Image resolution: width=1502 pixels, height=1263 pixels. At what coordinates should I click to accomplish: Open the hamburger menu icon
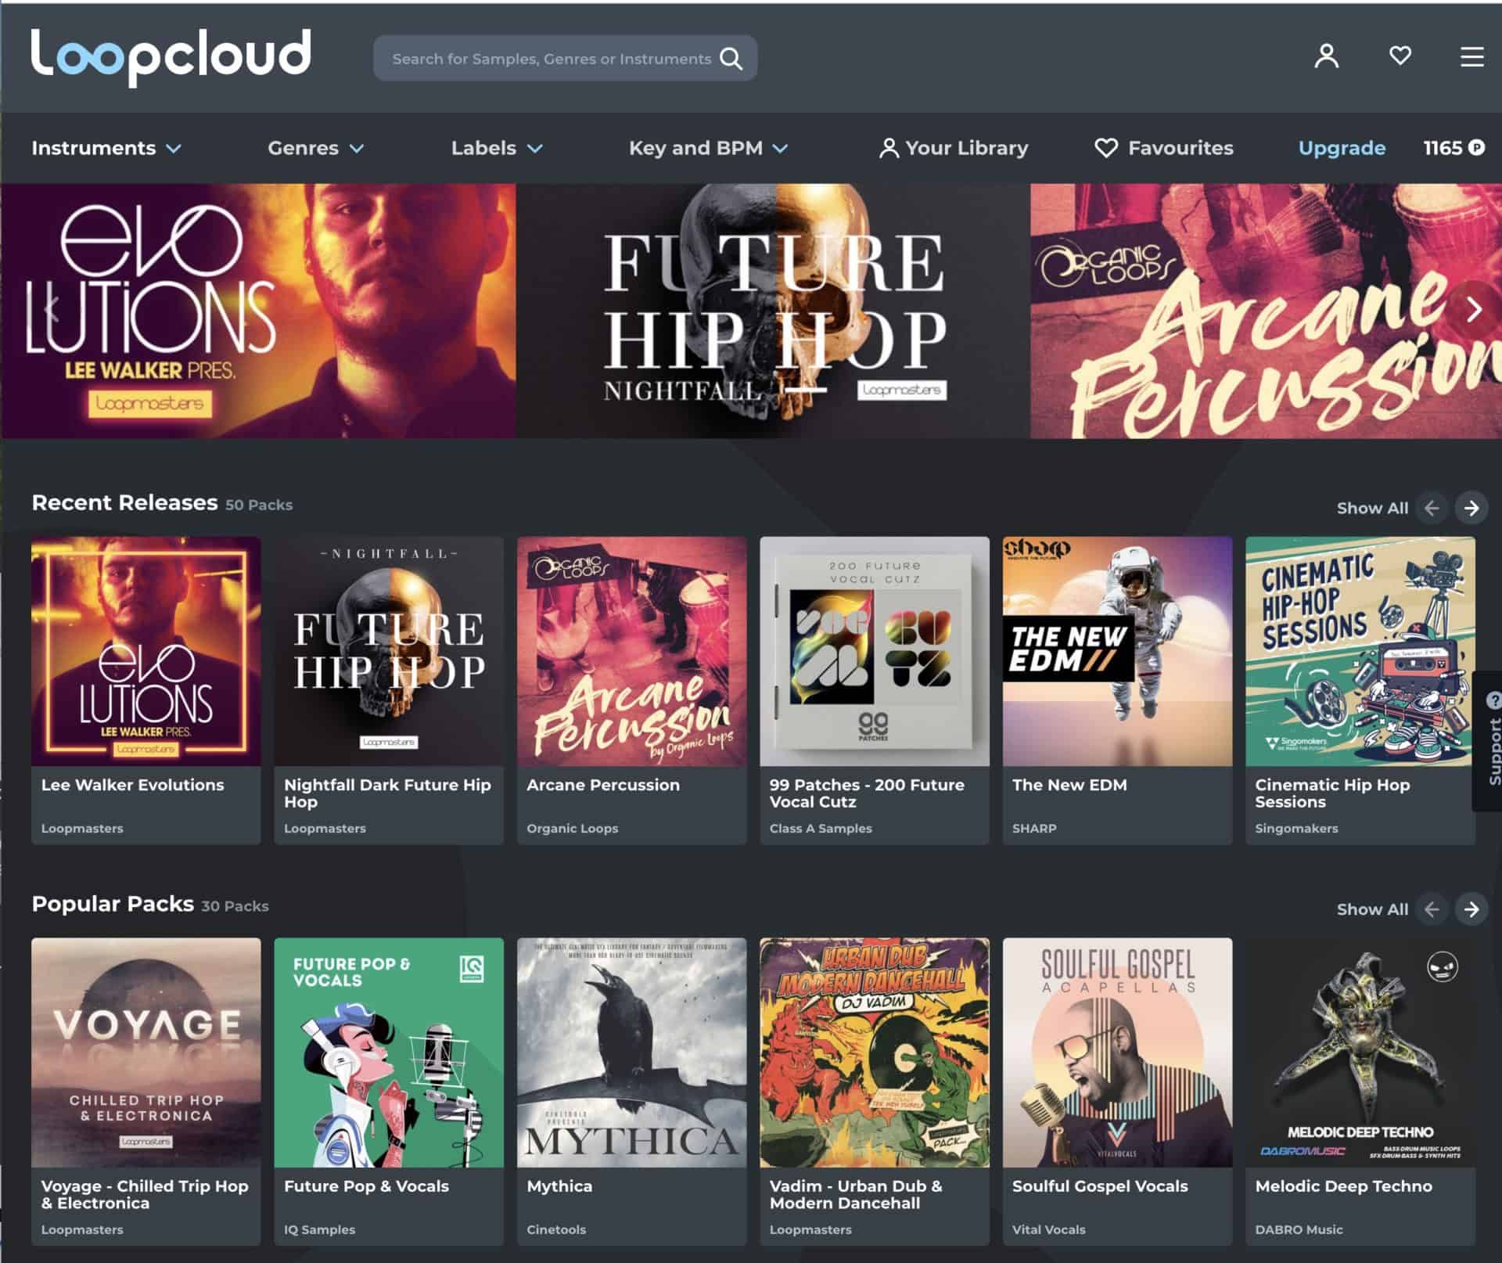tap(1471, 57)
